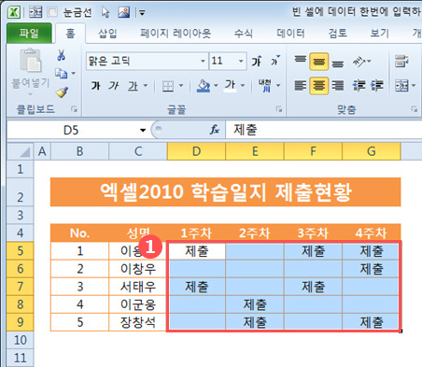Screen dimensions: 422x367
Task: Click the select all corner button
Action: [x=21, y=151]
